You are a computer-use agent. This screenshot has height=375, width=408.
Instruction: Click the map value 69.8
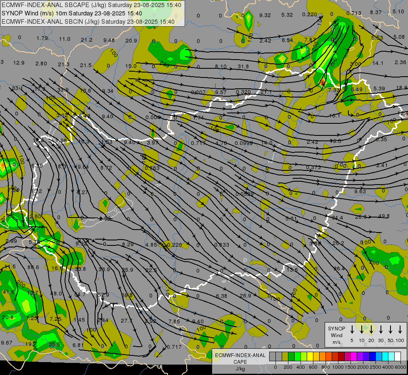point(127,295)
